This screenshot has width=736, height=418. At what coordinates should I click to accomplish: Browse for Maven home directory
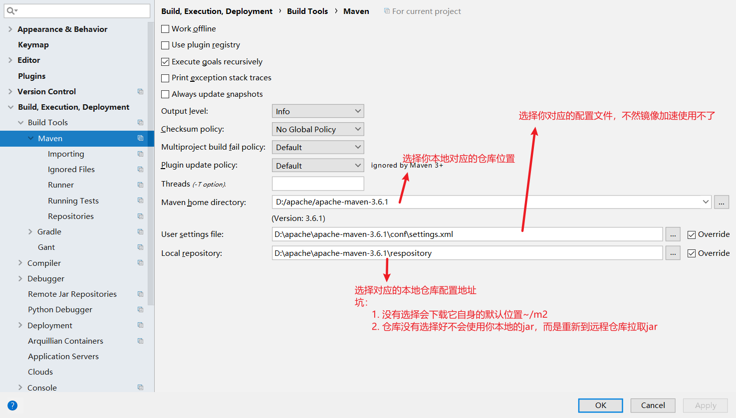[722, 202]
